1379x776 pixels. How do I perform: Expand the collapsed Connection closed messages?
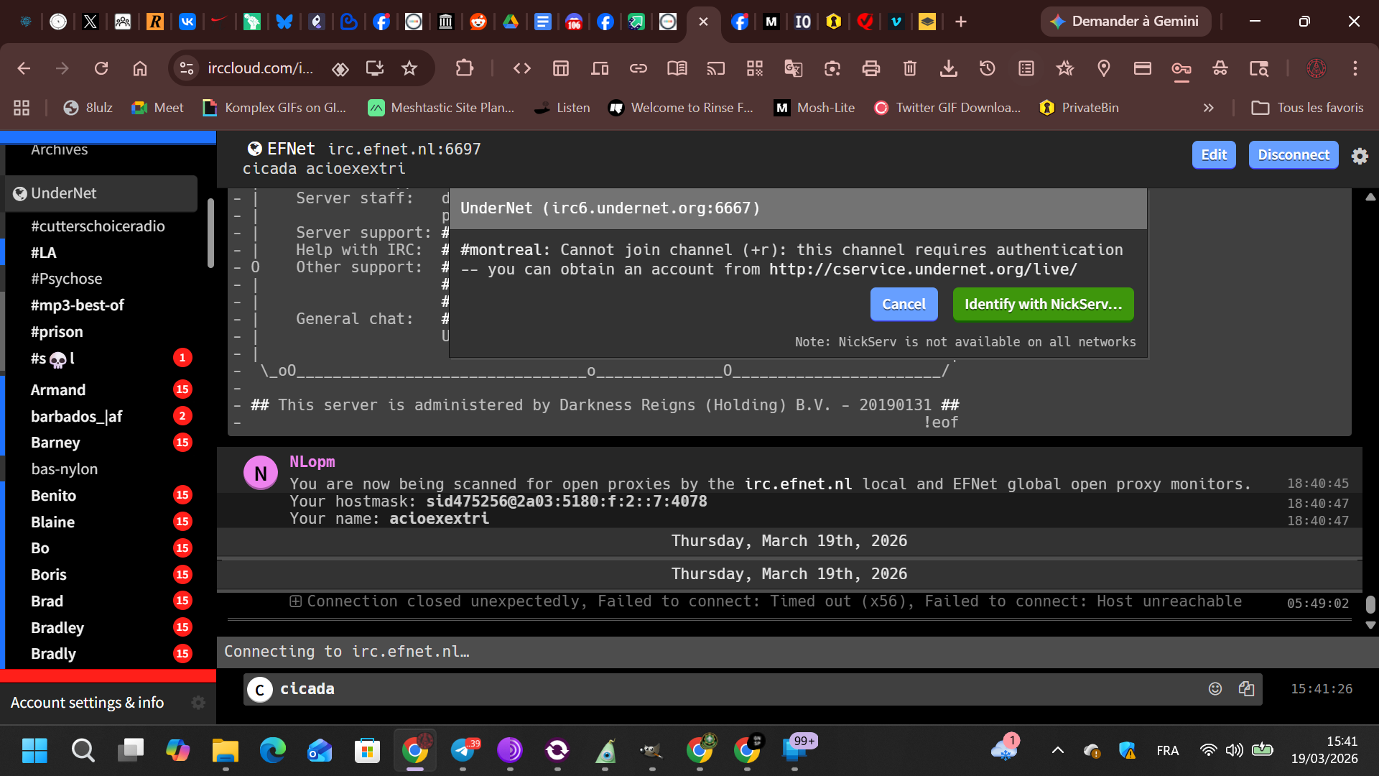pos(295,601)
